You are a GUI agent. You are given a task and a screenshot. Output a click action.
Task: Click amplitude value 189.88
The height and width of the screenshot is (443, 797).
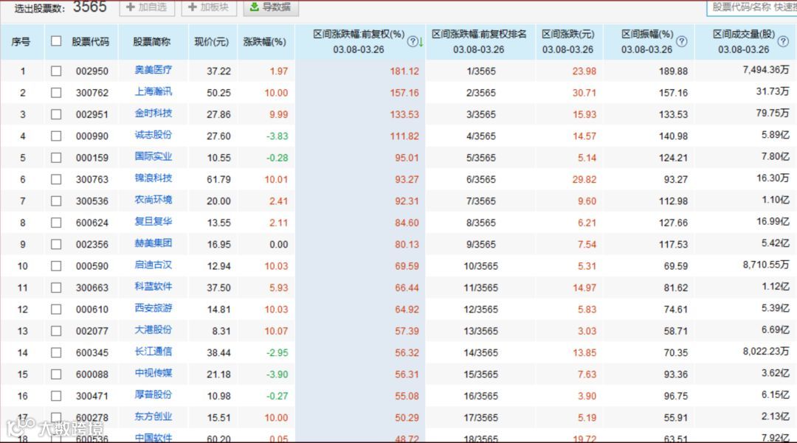(674, 71)
